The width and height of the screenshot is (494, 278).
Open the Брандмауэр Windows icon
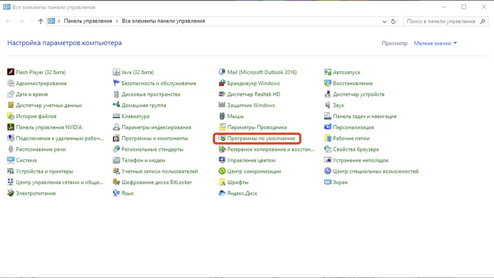pyautogui.click(x=222, y=83)
